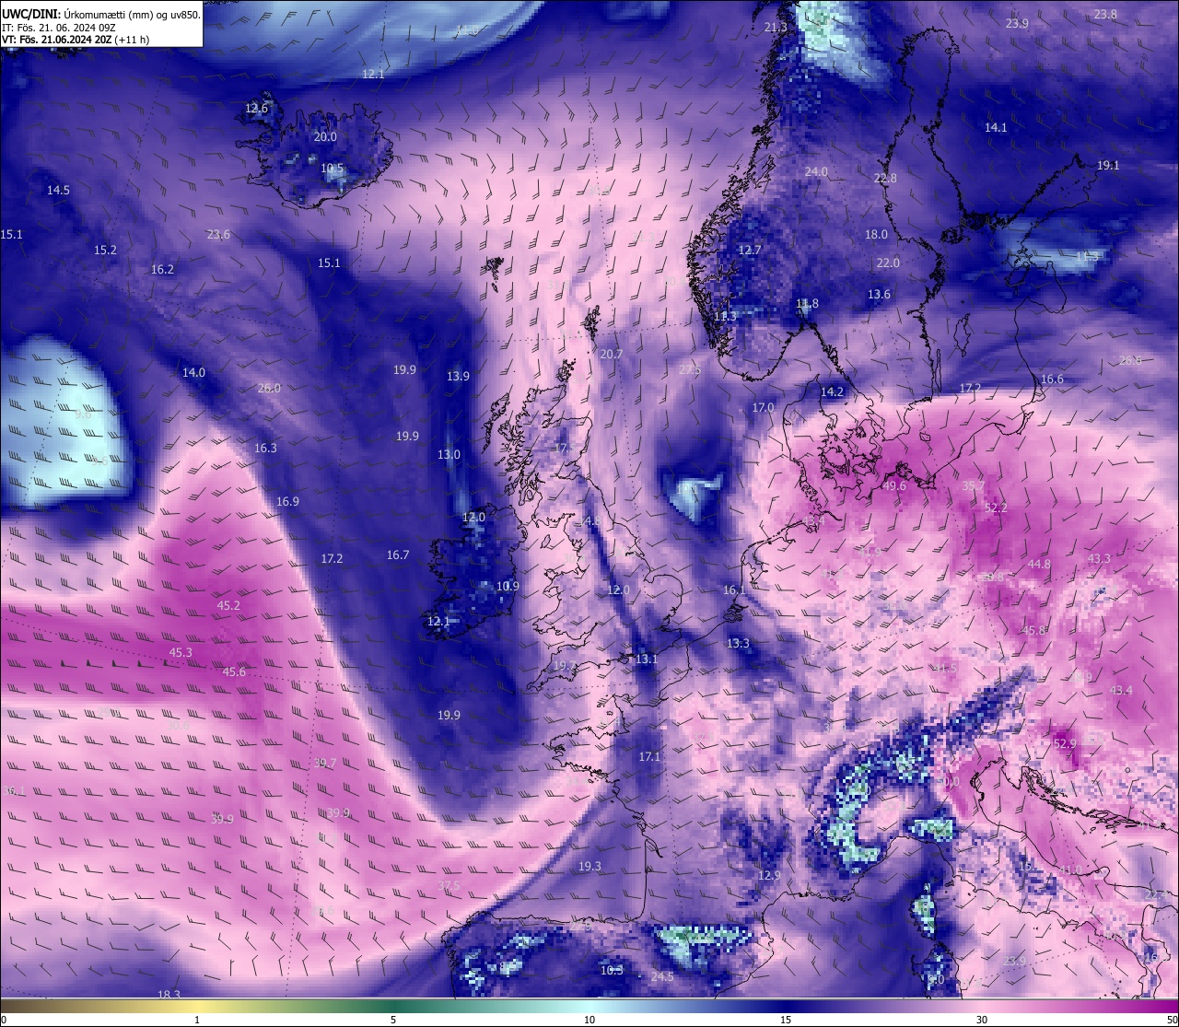Image resolution: width=1179 pixels, height=1027 pixels.
Task: Click the 43.4 value label
Action: 1121,691
